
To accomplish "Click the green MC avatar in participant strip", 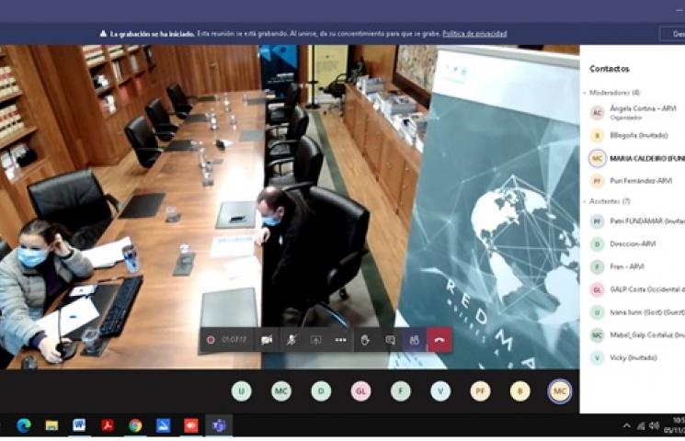I will [x=281, y=390].
